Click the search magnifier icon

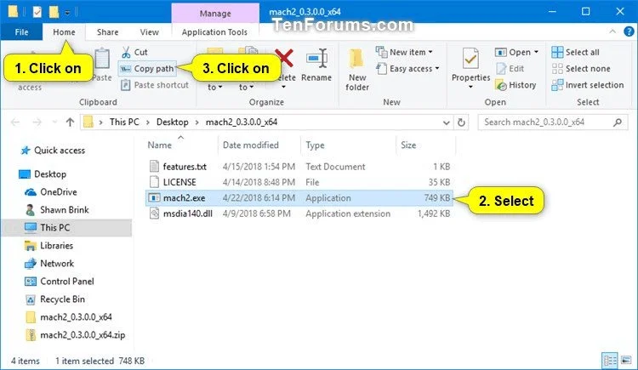[x=618, y=122]
